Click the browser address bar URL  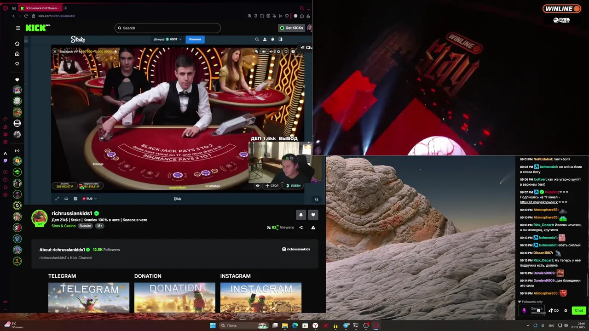[x=57, y=16]
